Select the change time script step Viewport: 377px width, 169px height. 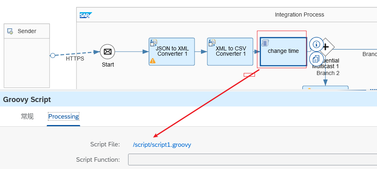[283, 52]
